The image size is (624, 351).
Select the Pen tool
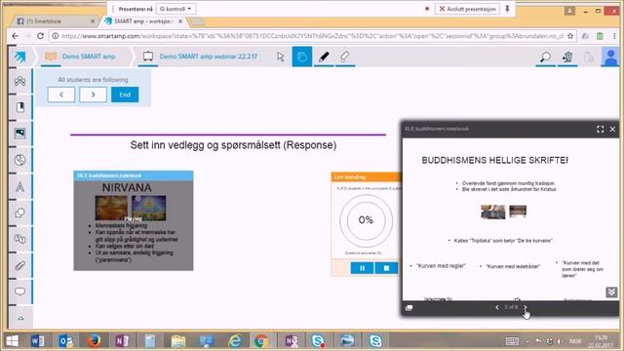[x=324, y=57]
